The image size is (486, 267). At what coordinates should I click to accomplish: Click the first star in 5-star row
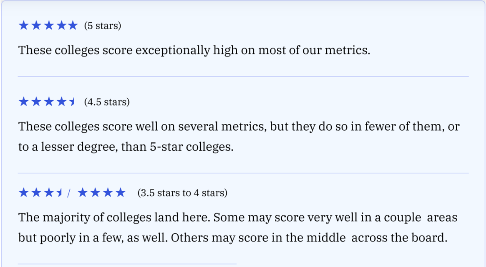(24, 25)
